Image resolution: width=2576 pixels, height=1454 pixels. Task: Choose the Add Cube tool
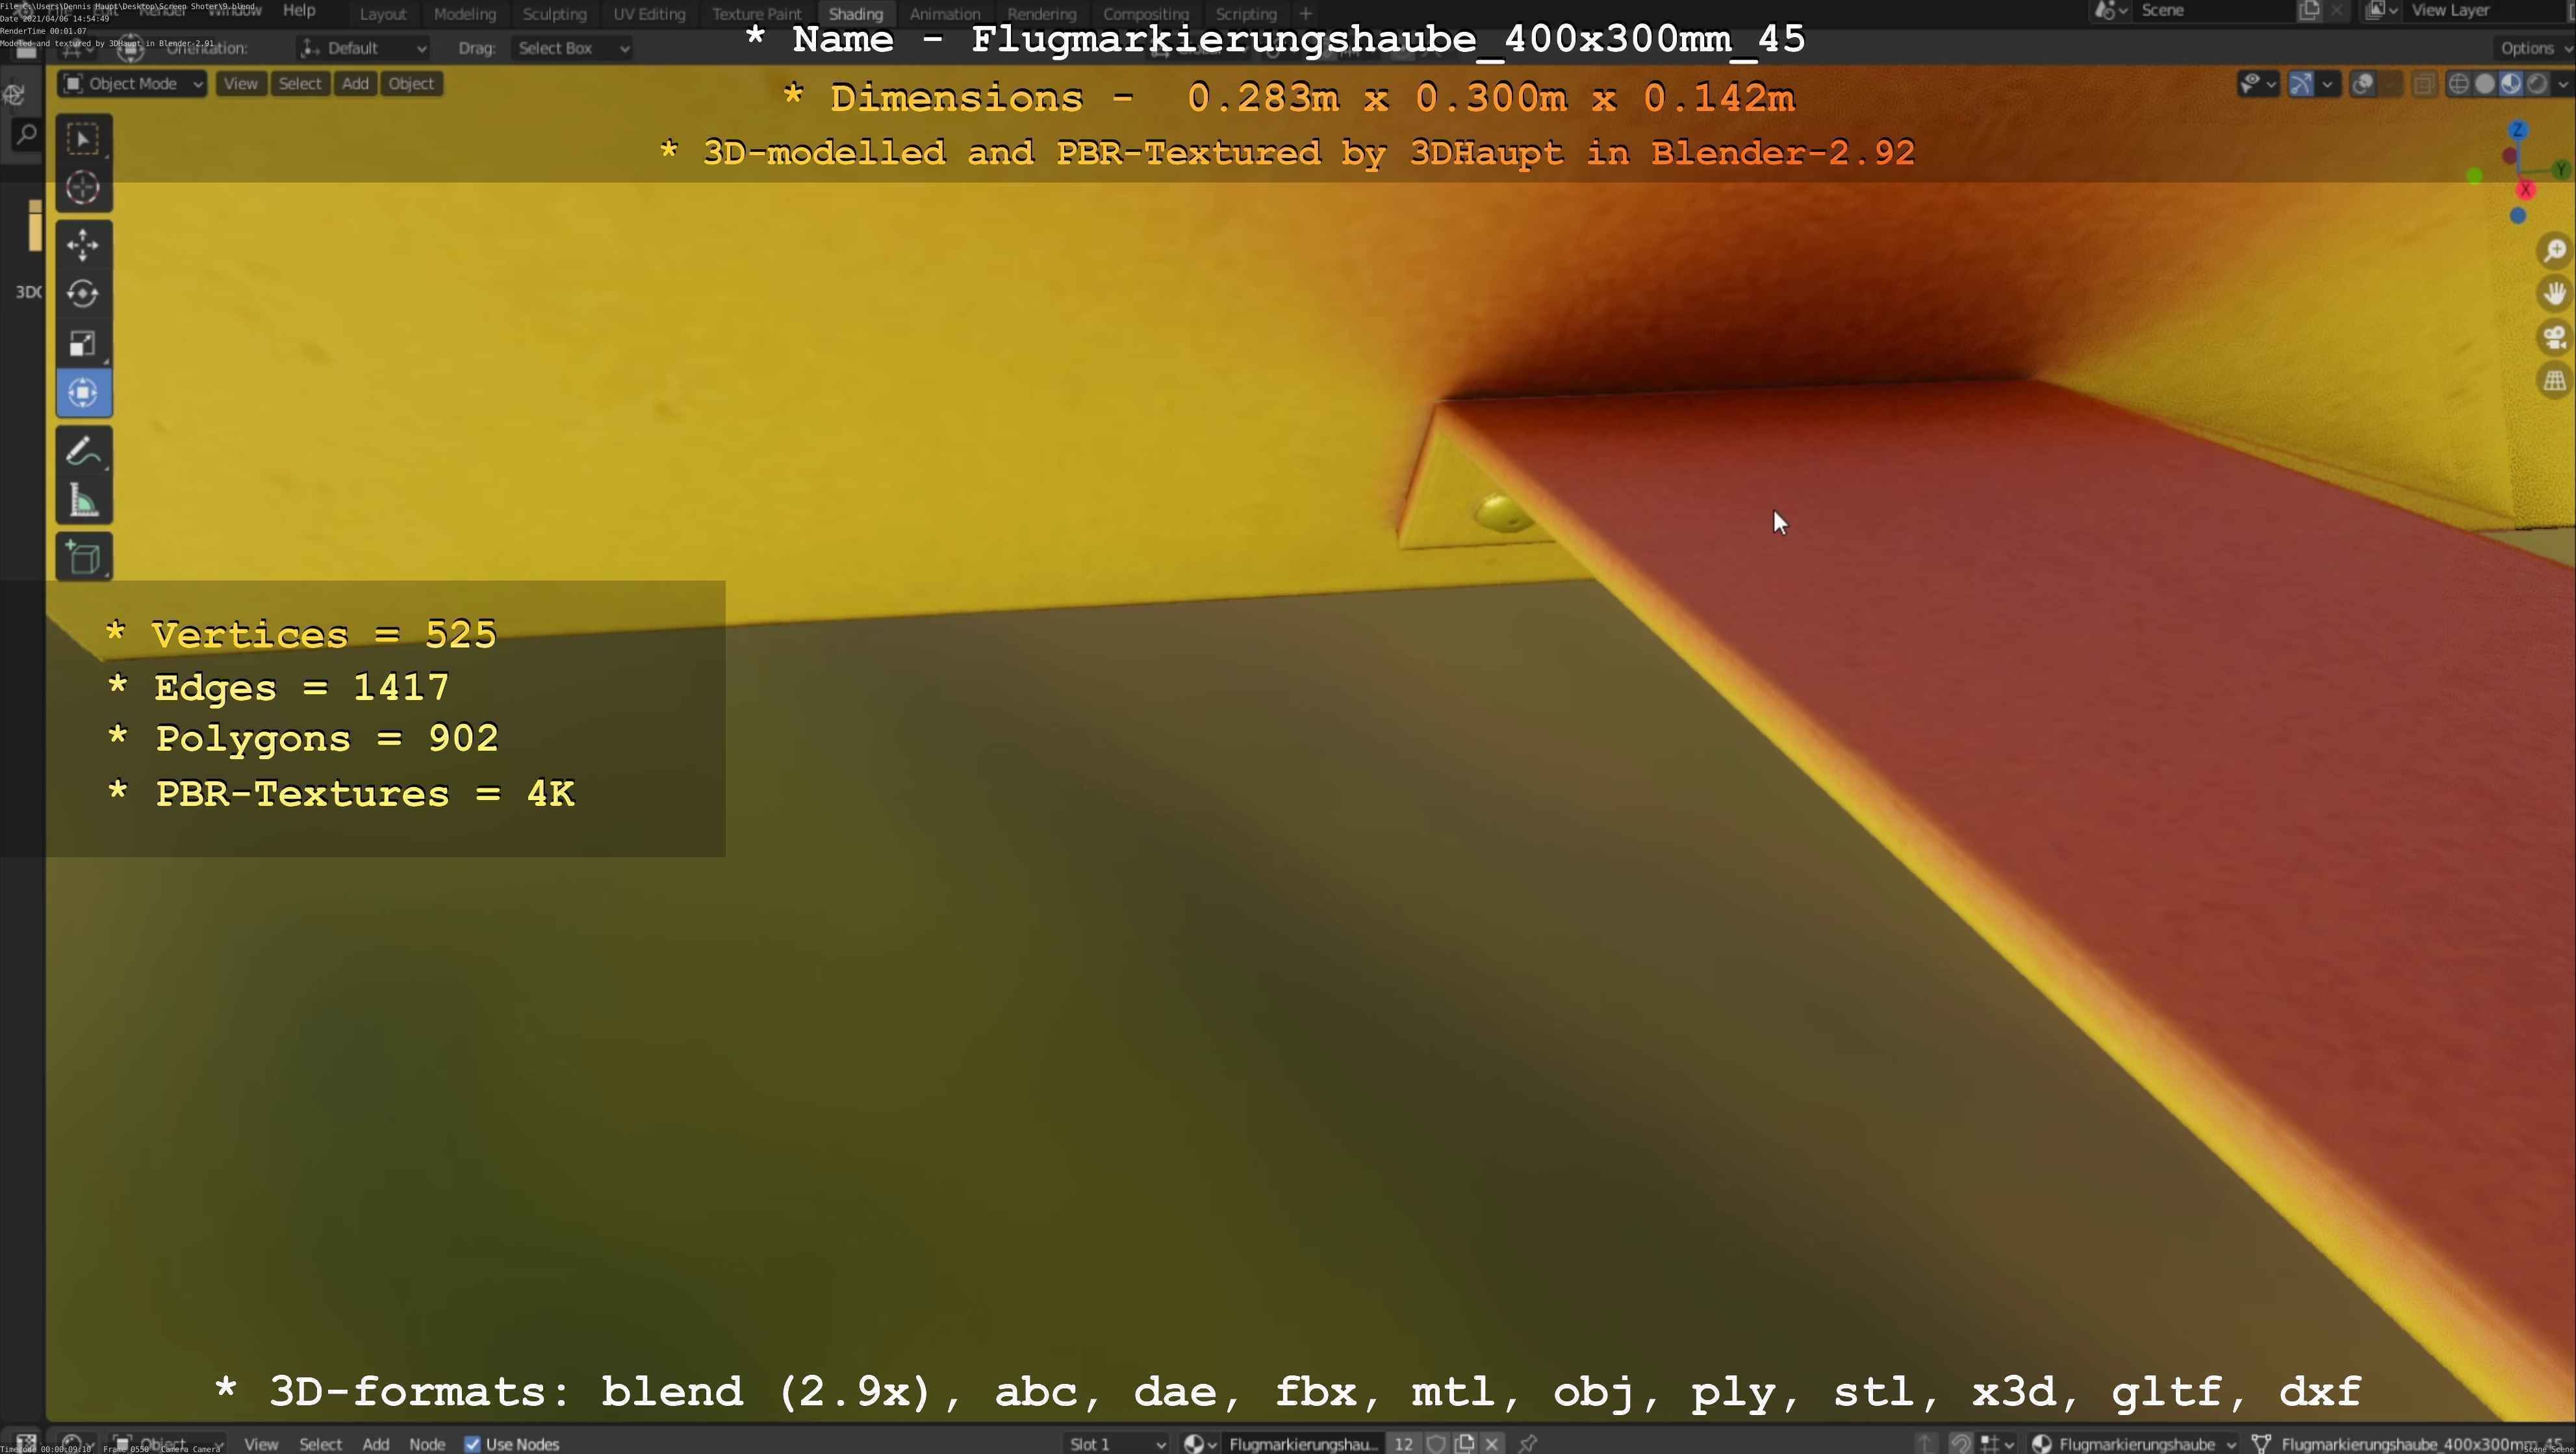83,558
